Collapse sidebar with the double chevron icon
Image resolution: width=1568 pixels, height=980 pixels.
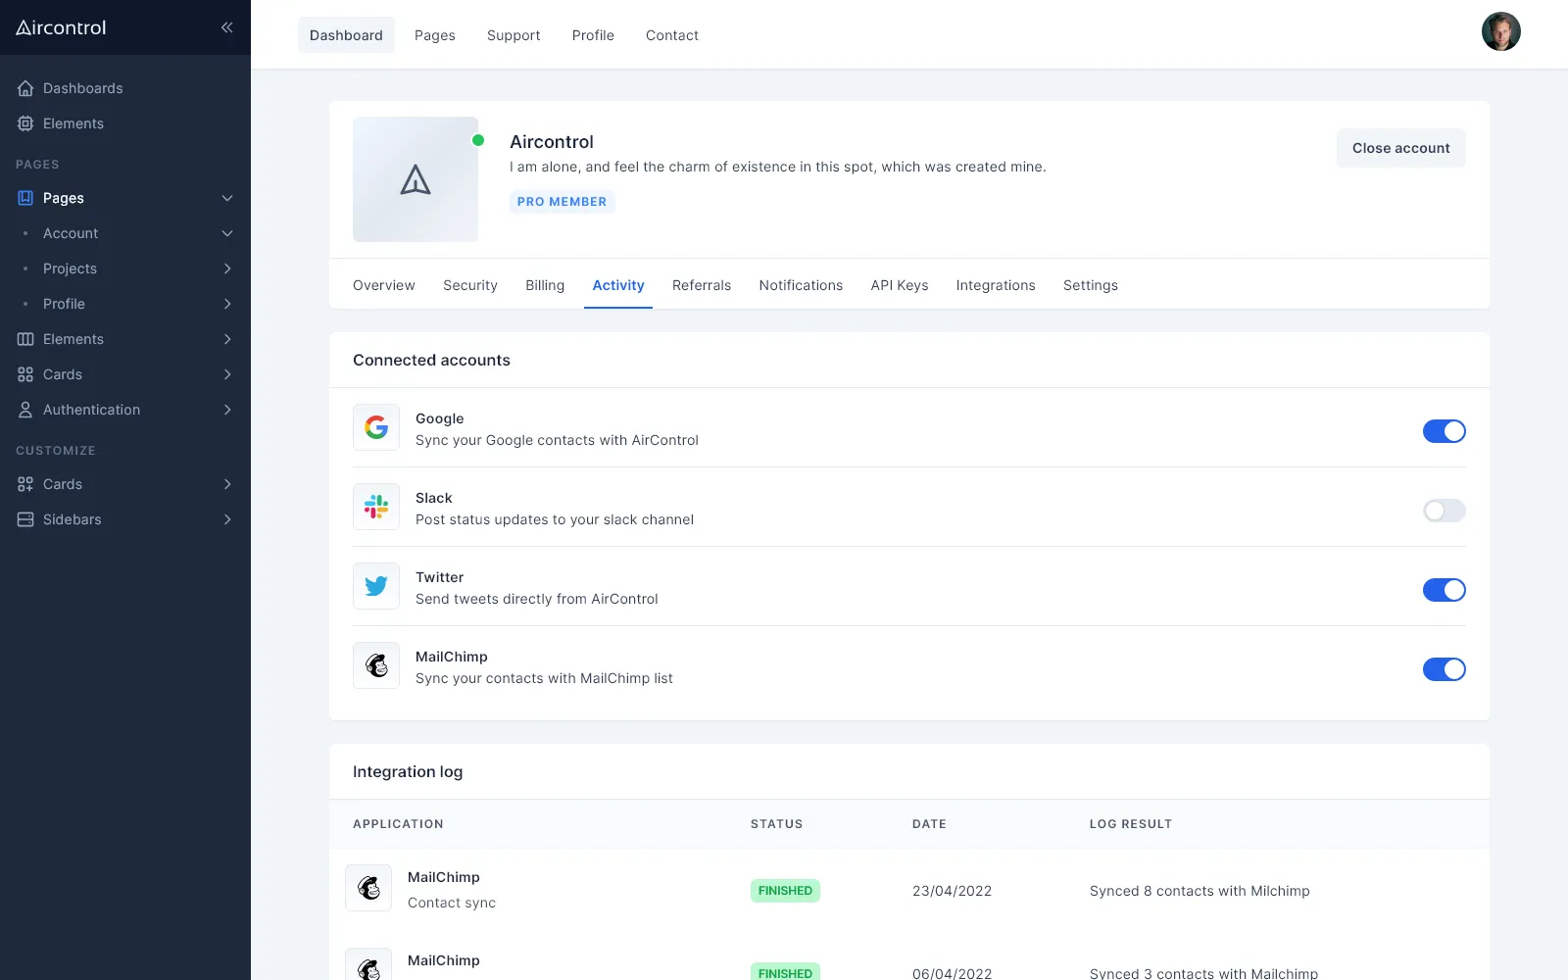coord(226,27)
